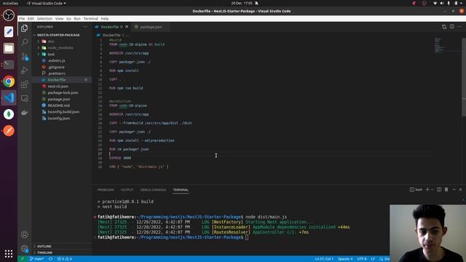Open .eslintrc.js in the explorer
The height and width of the screenshot is (262, 466).
(x=56, y=60)
